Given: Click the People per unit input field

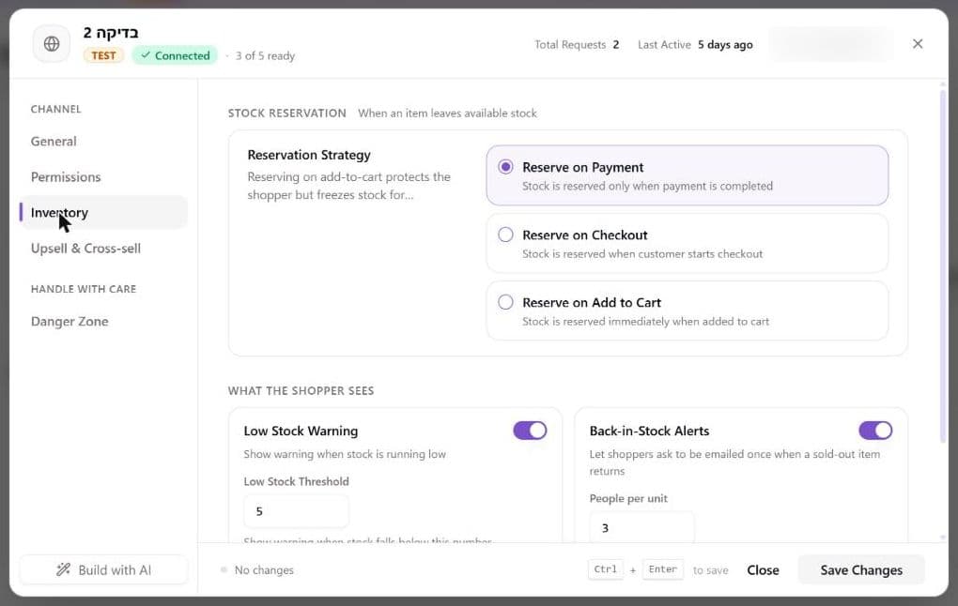Looking at the screenshot, I should [x=641, y=528].
